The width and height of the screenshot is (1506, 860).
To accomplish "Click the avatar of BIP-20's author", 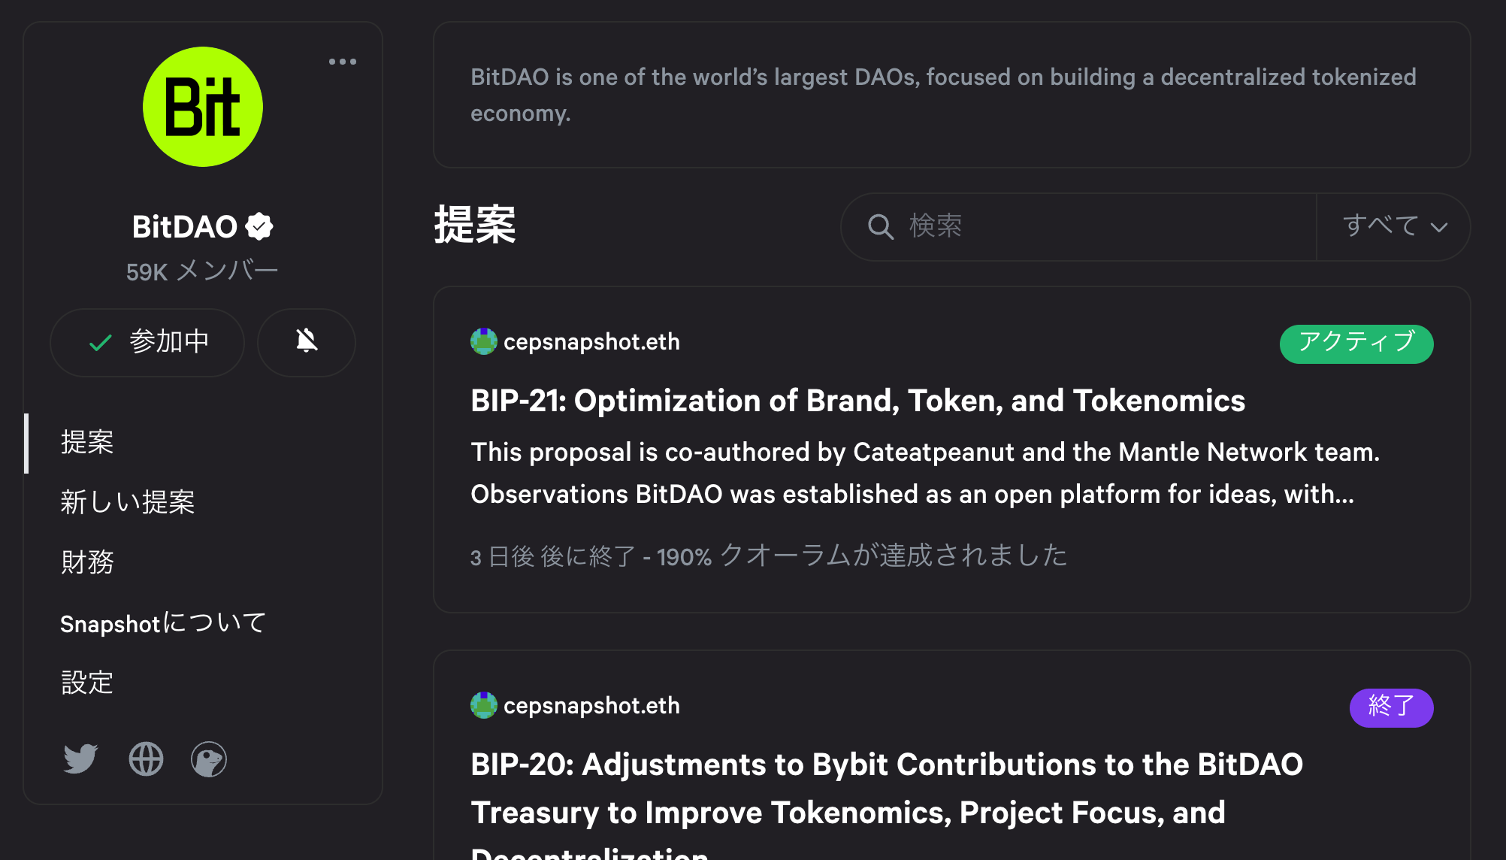I will click(484, 705).
